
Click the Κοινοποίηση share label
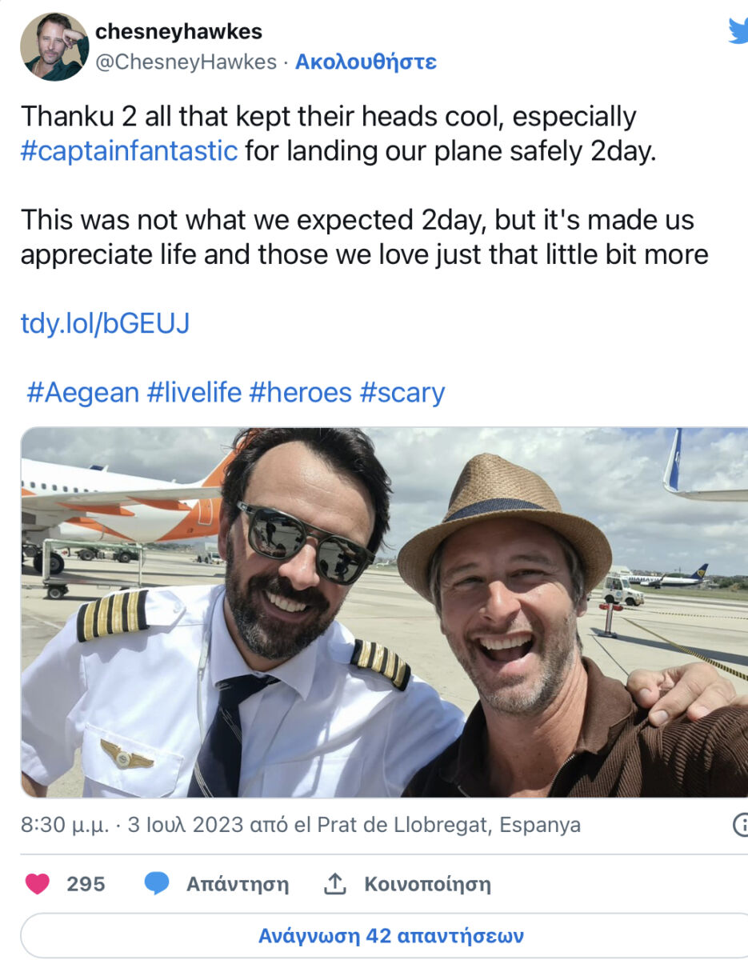point(427,884)
